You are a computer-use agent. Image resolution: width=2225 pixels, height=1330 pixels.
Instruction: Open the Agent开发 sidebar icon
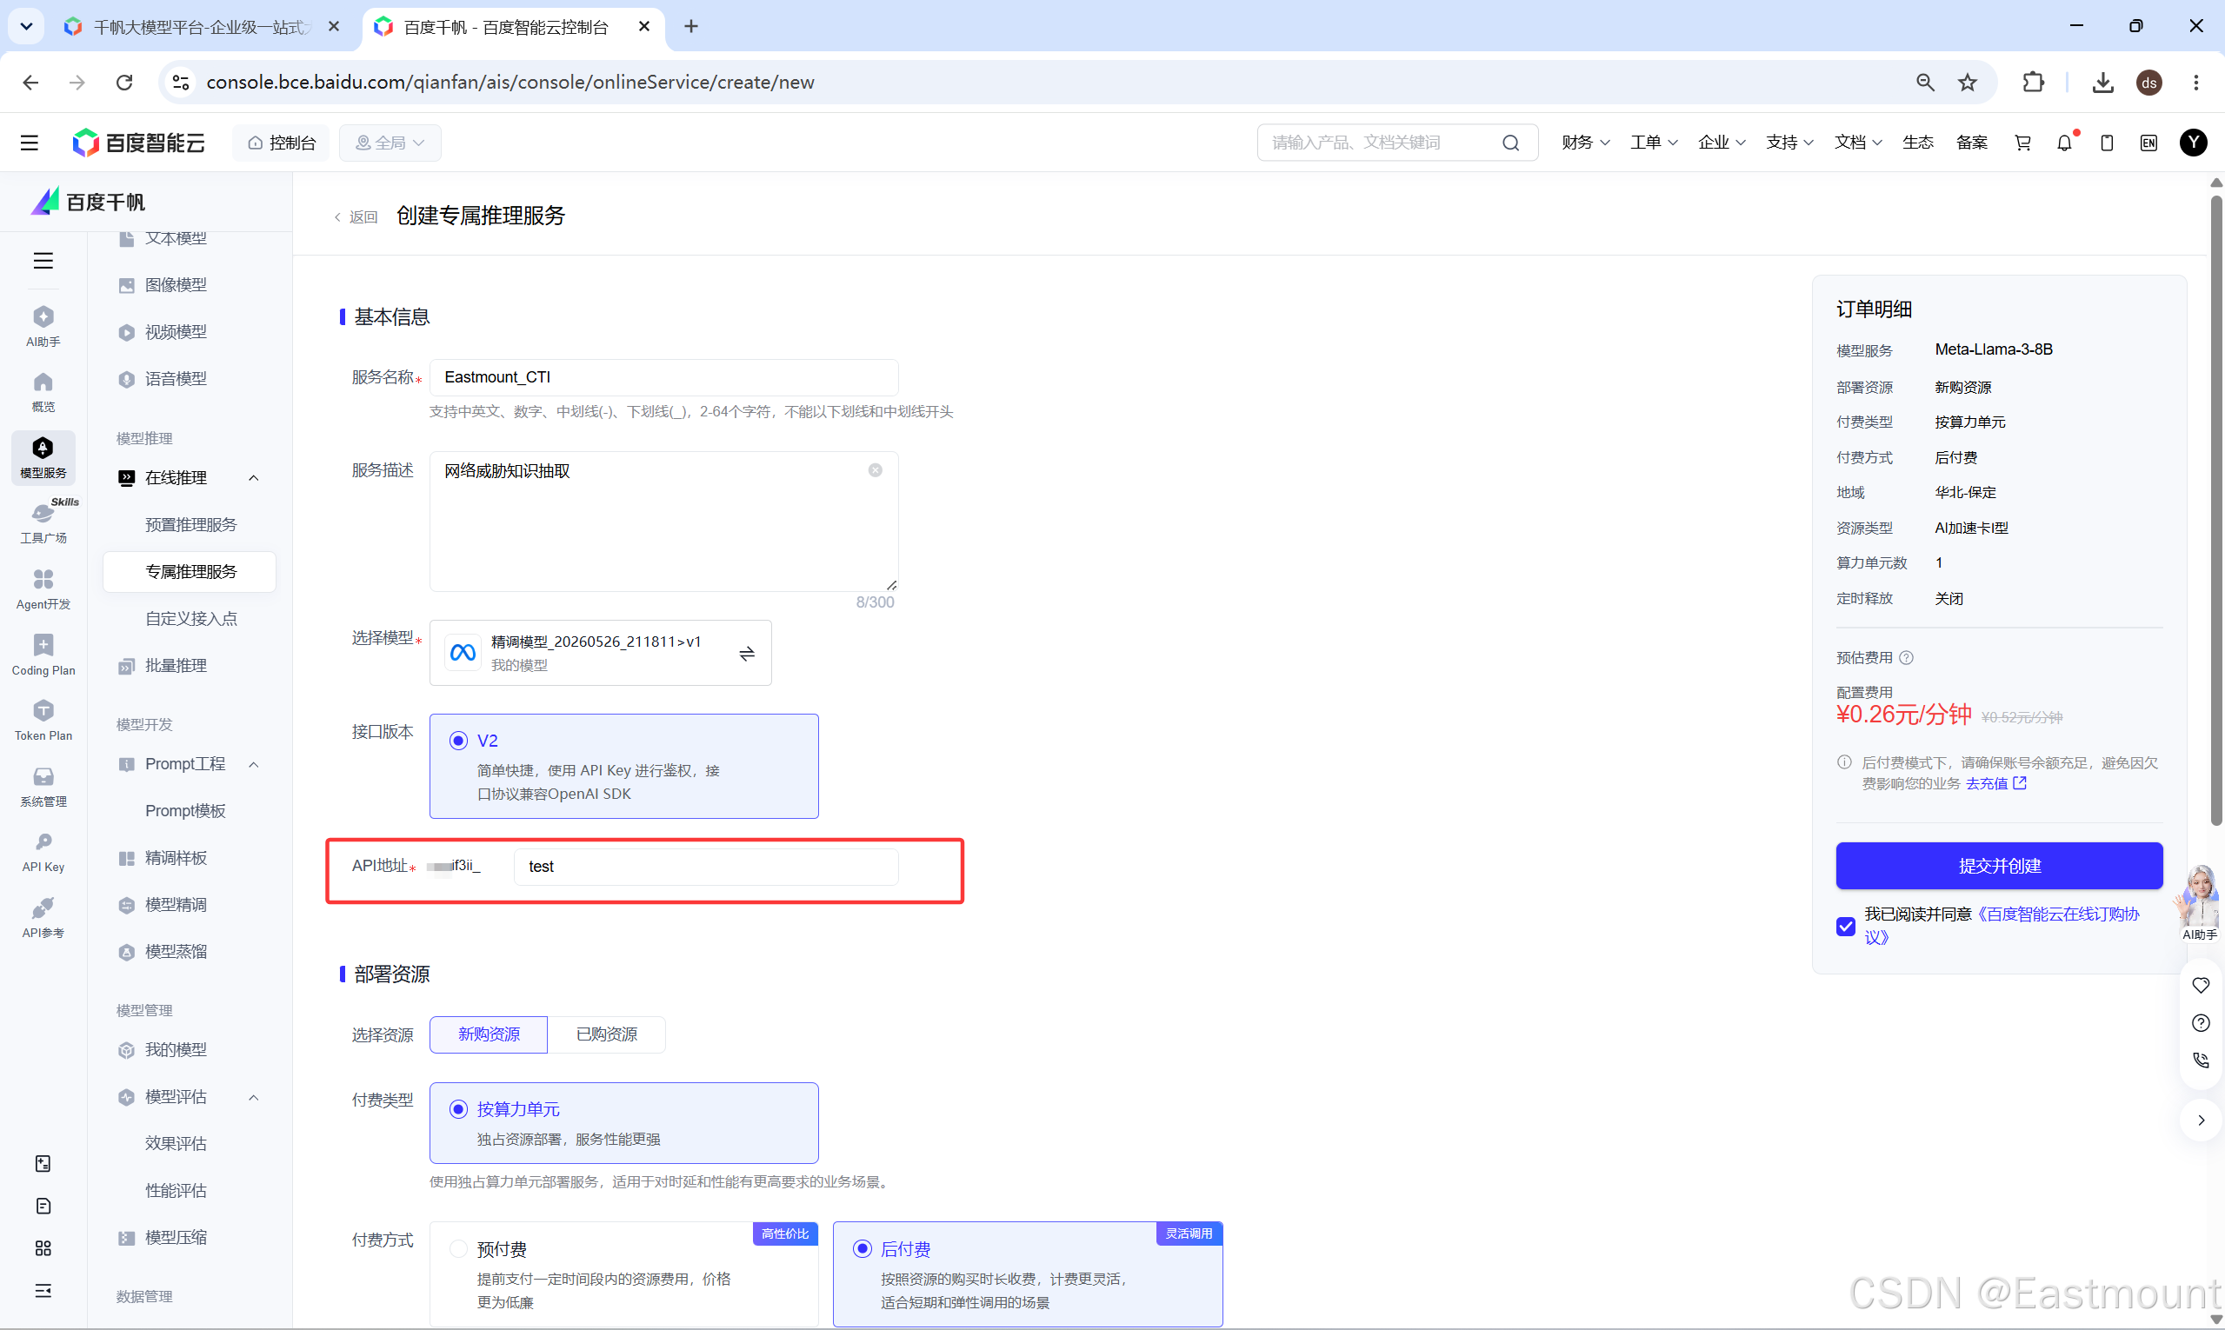(x=43, y=589)
